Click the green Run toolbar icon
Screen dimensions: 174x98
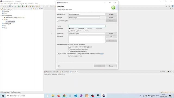(19, 6)
